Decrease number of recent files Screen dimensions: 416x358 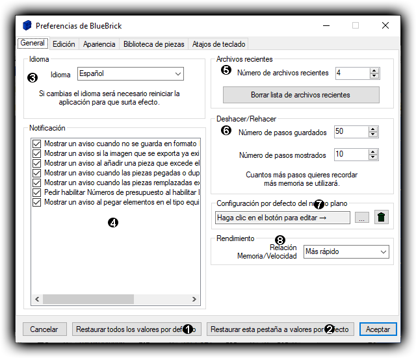pos(374,76)
